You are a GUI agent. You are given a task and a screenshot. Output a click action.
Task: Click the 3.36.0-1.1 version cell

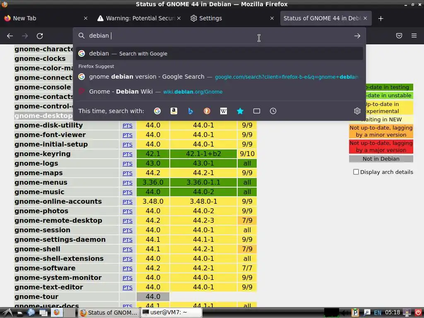pos(203,182)
